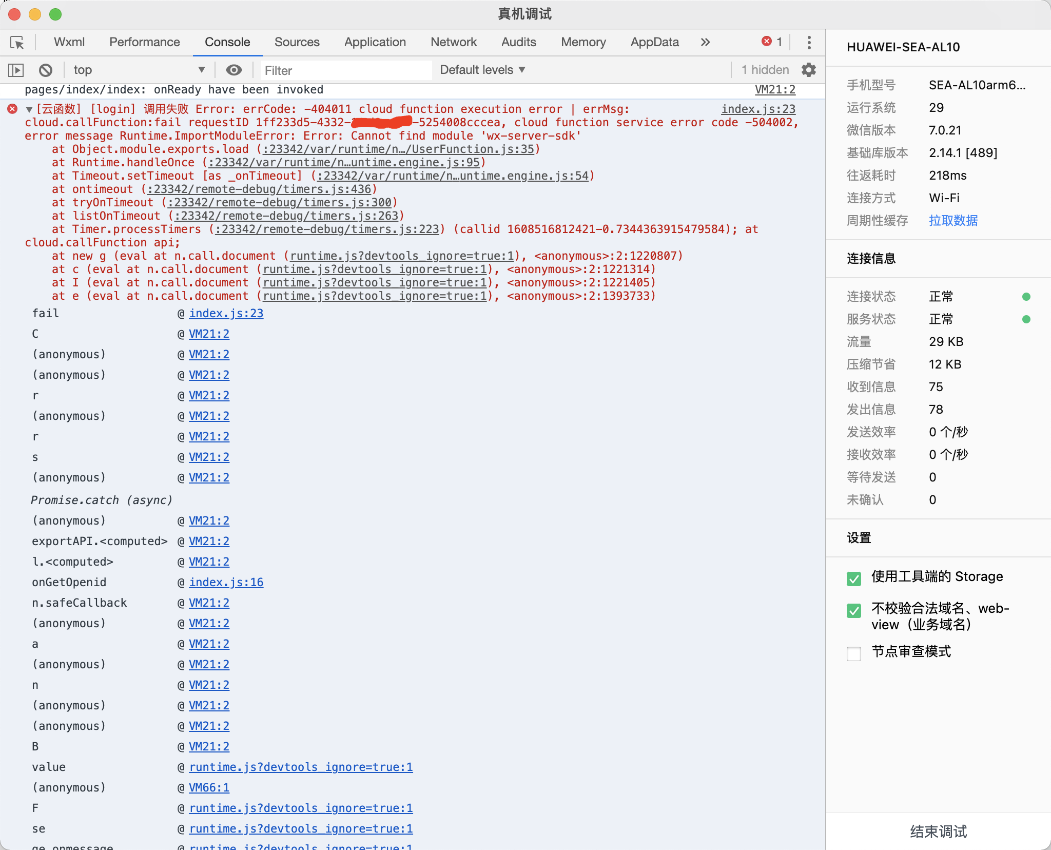Click the red error count badge

pyautogui.click(x=772, y=42)
